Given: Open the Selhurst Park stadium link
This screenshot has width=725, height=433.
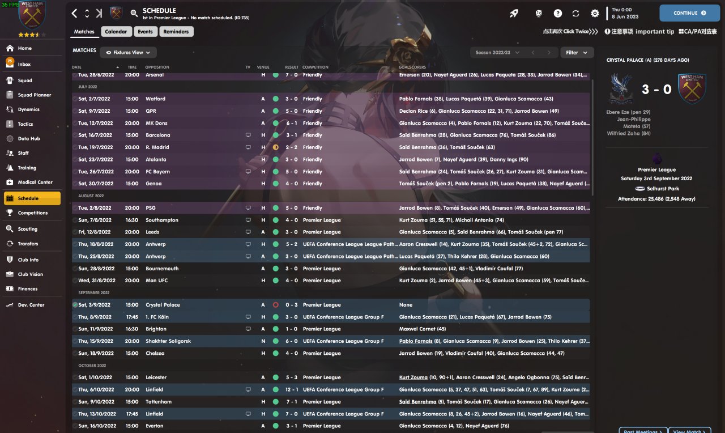Looking at the screenshot, I should (662, 189).
